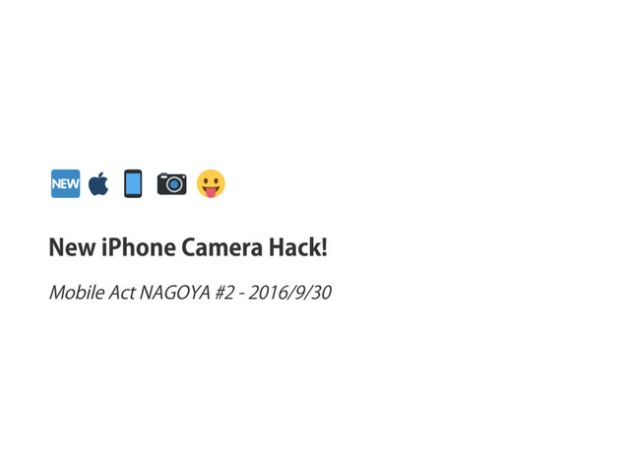The image size is (630, 474).
Task: Select the word "New" in the bold title
Action: [72, 247]
